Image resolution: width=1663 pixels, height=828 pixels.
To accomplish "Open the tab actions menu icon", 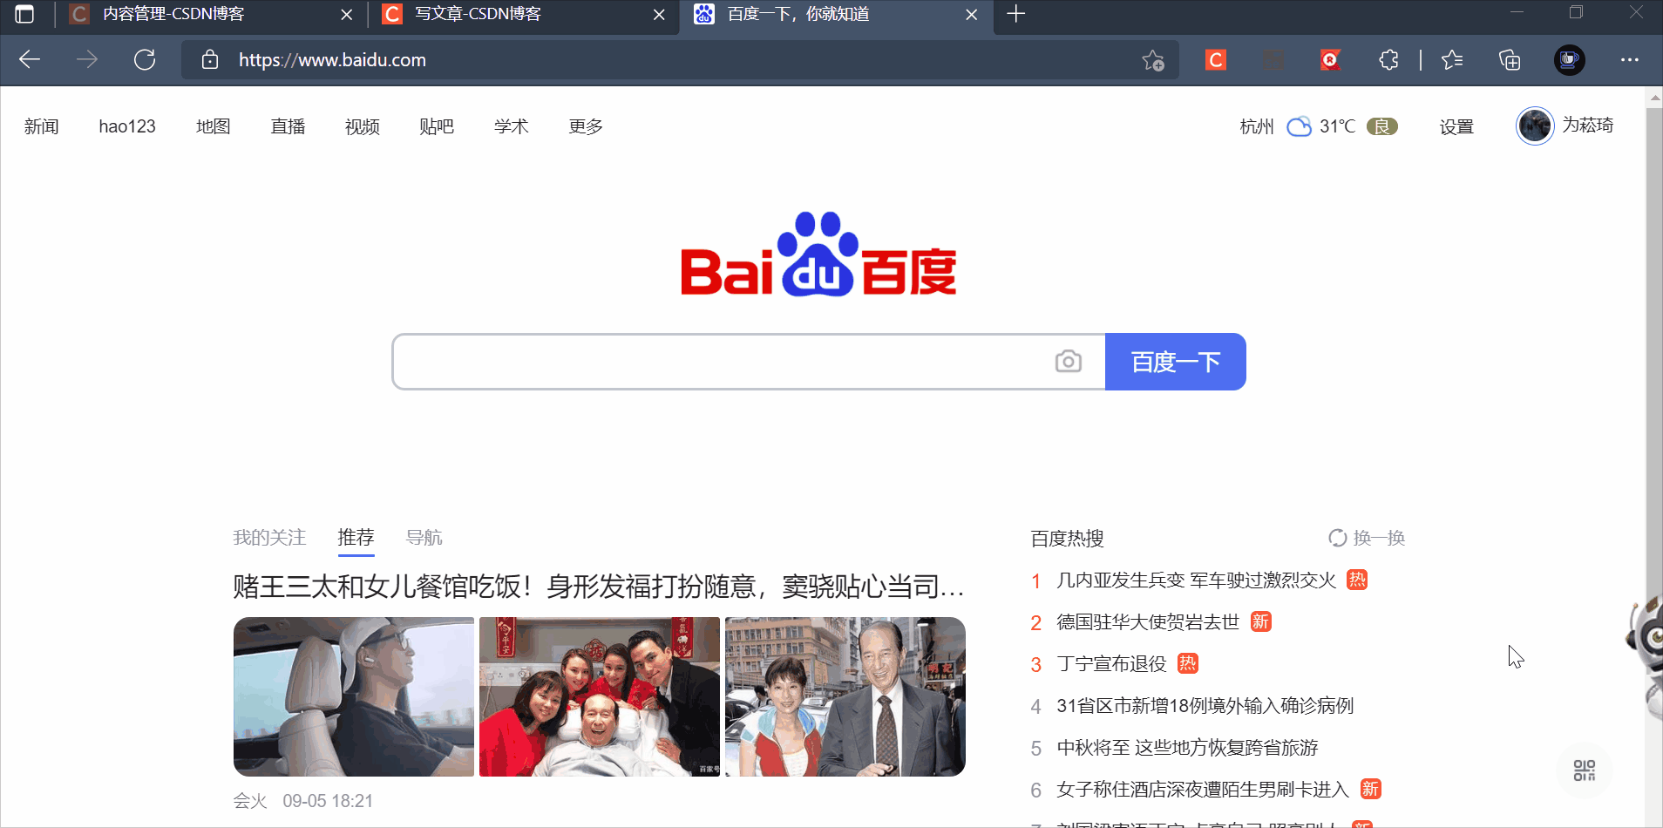I will click(x=24, y=14).
